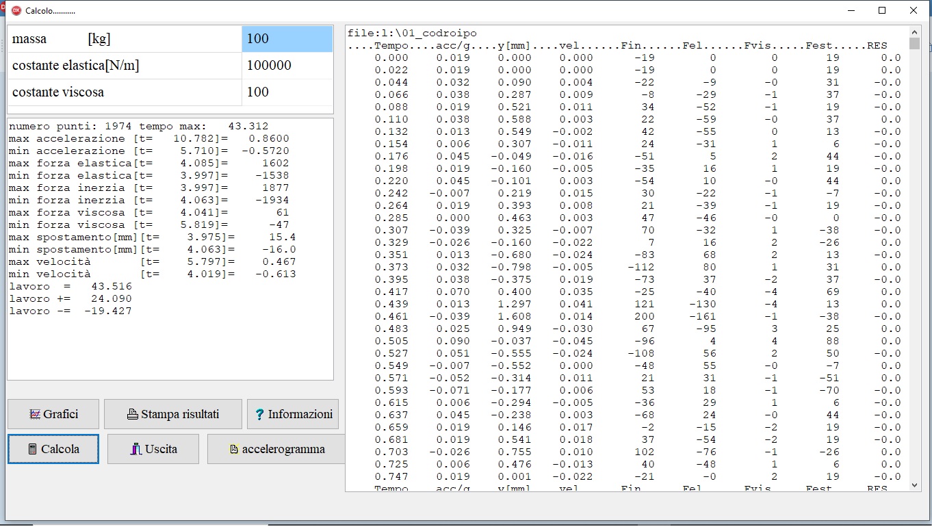The image size is (932, 527).
Task: Click the 'min accelerazione' summary line
Action: point(149,151)
